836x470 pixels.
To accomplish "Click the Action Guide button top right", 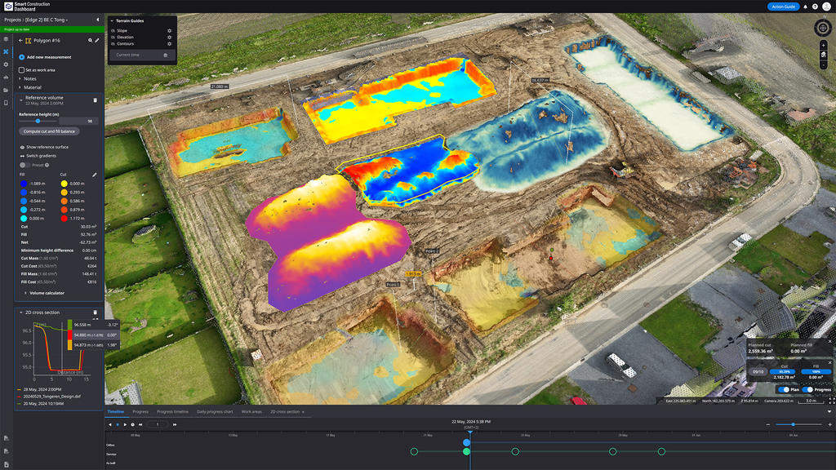I will coord(783,7).
